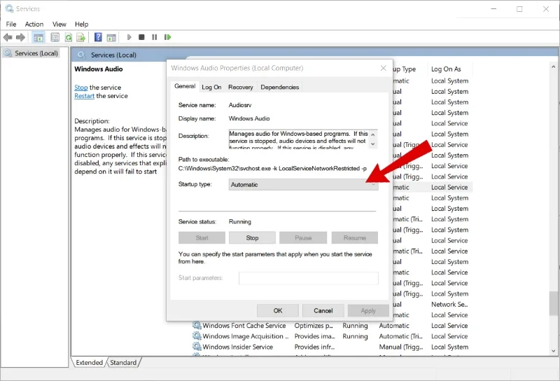The width and height of the screenshot is (560, 381).
Task: Click the Export List toolbar icon
Action: coord(81,37)
